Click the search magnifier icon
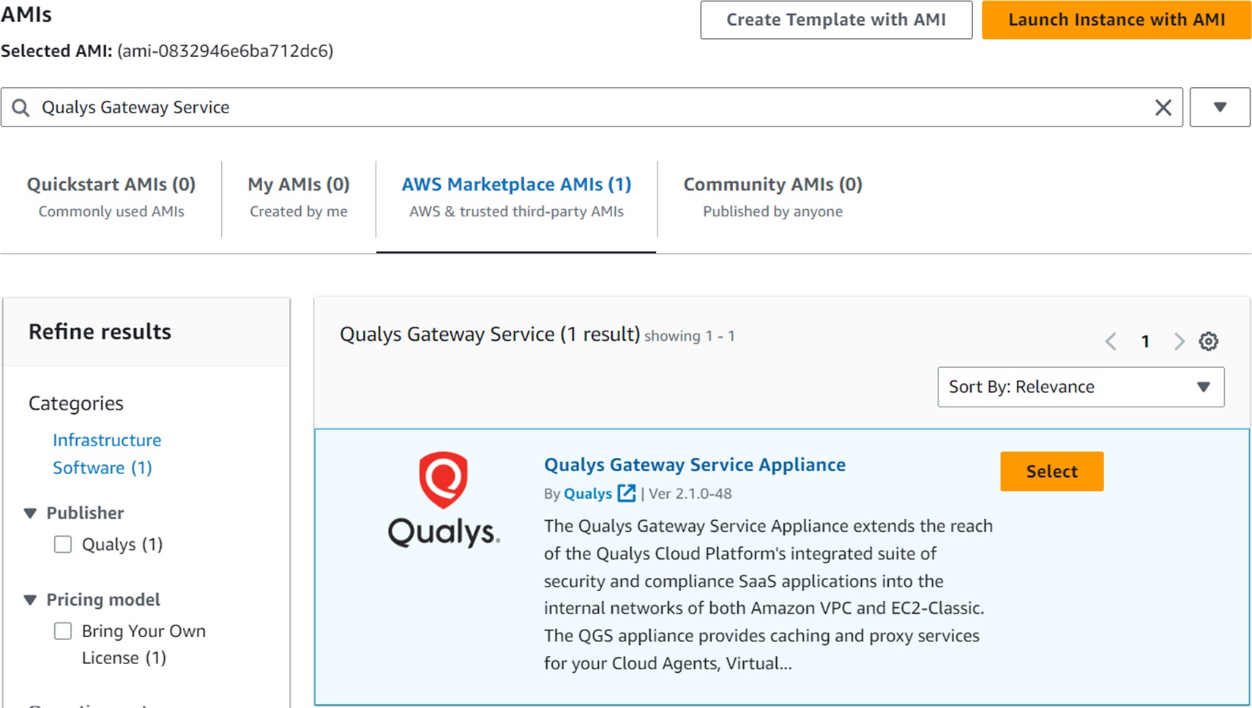Viewport: 1252px width, 708px height. click(x=21, y=108)
